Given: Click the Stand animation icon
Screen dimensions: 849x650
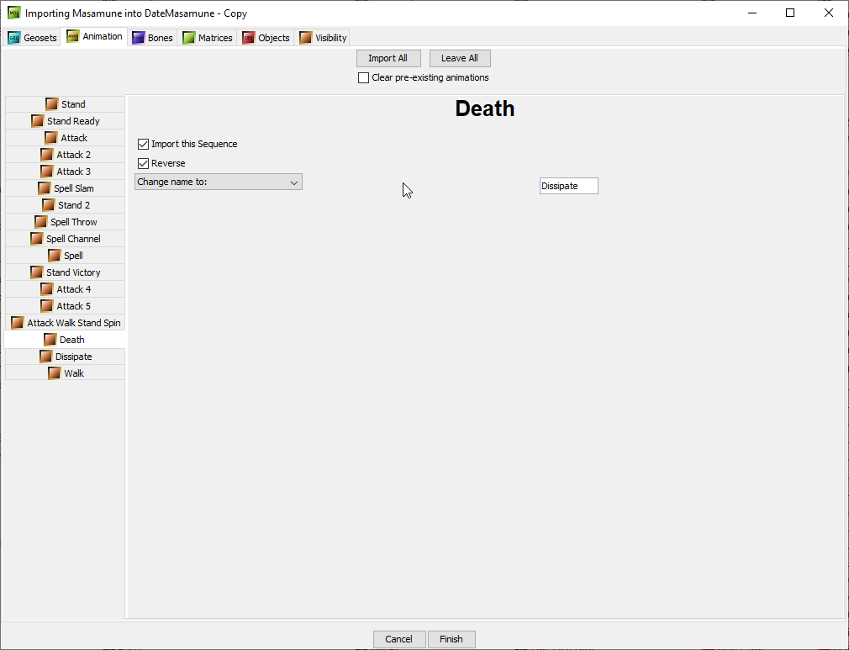Looking at the screenshot, I should coord(52,104).
